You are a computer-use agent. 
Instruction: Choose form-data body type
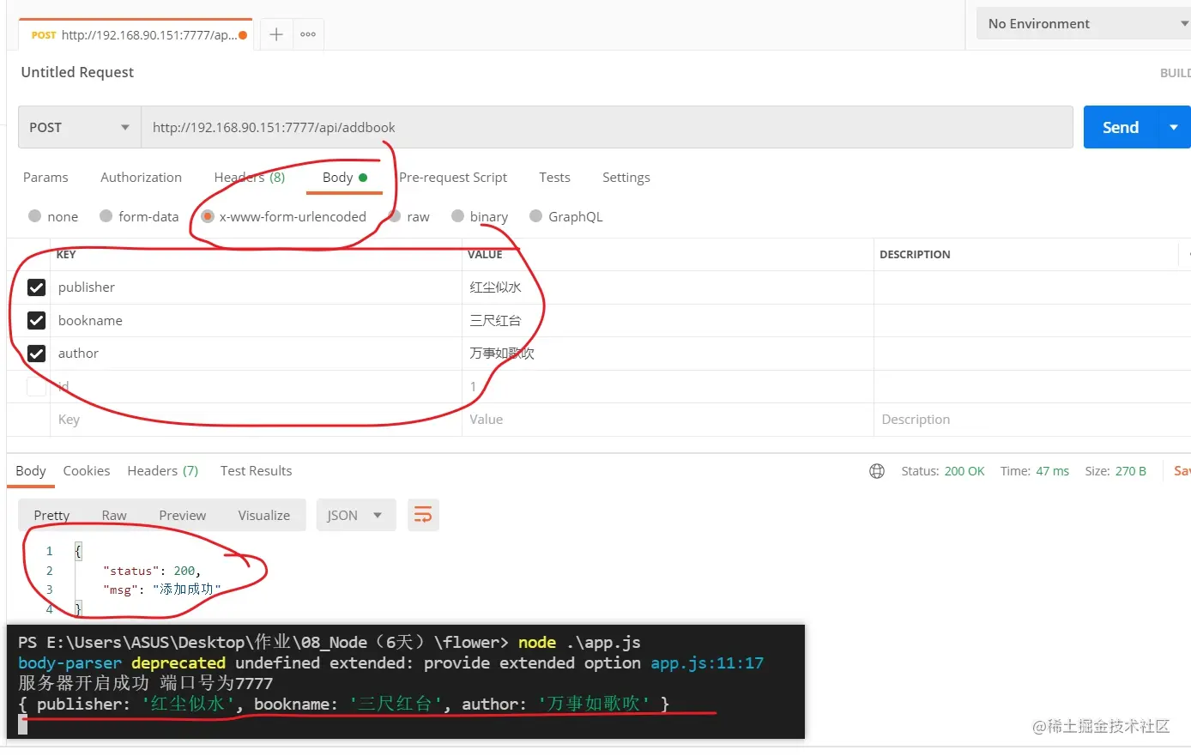click(x=139, y=216)
